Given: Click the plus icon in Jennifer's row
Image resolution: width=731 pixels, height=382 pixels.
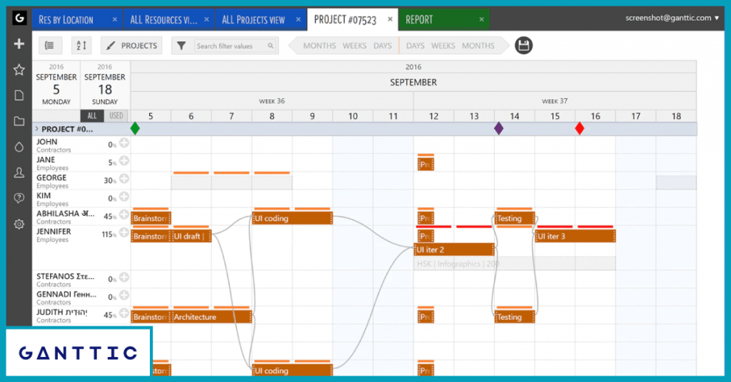Looking at the screenshot, I should (x=124, y=232).
